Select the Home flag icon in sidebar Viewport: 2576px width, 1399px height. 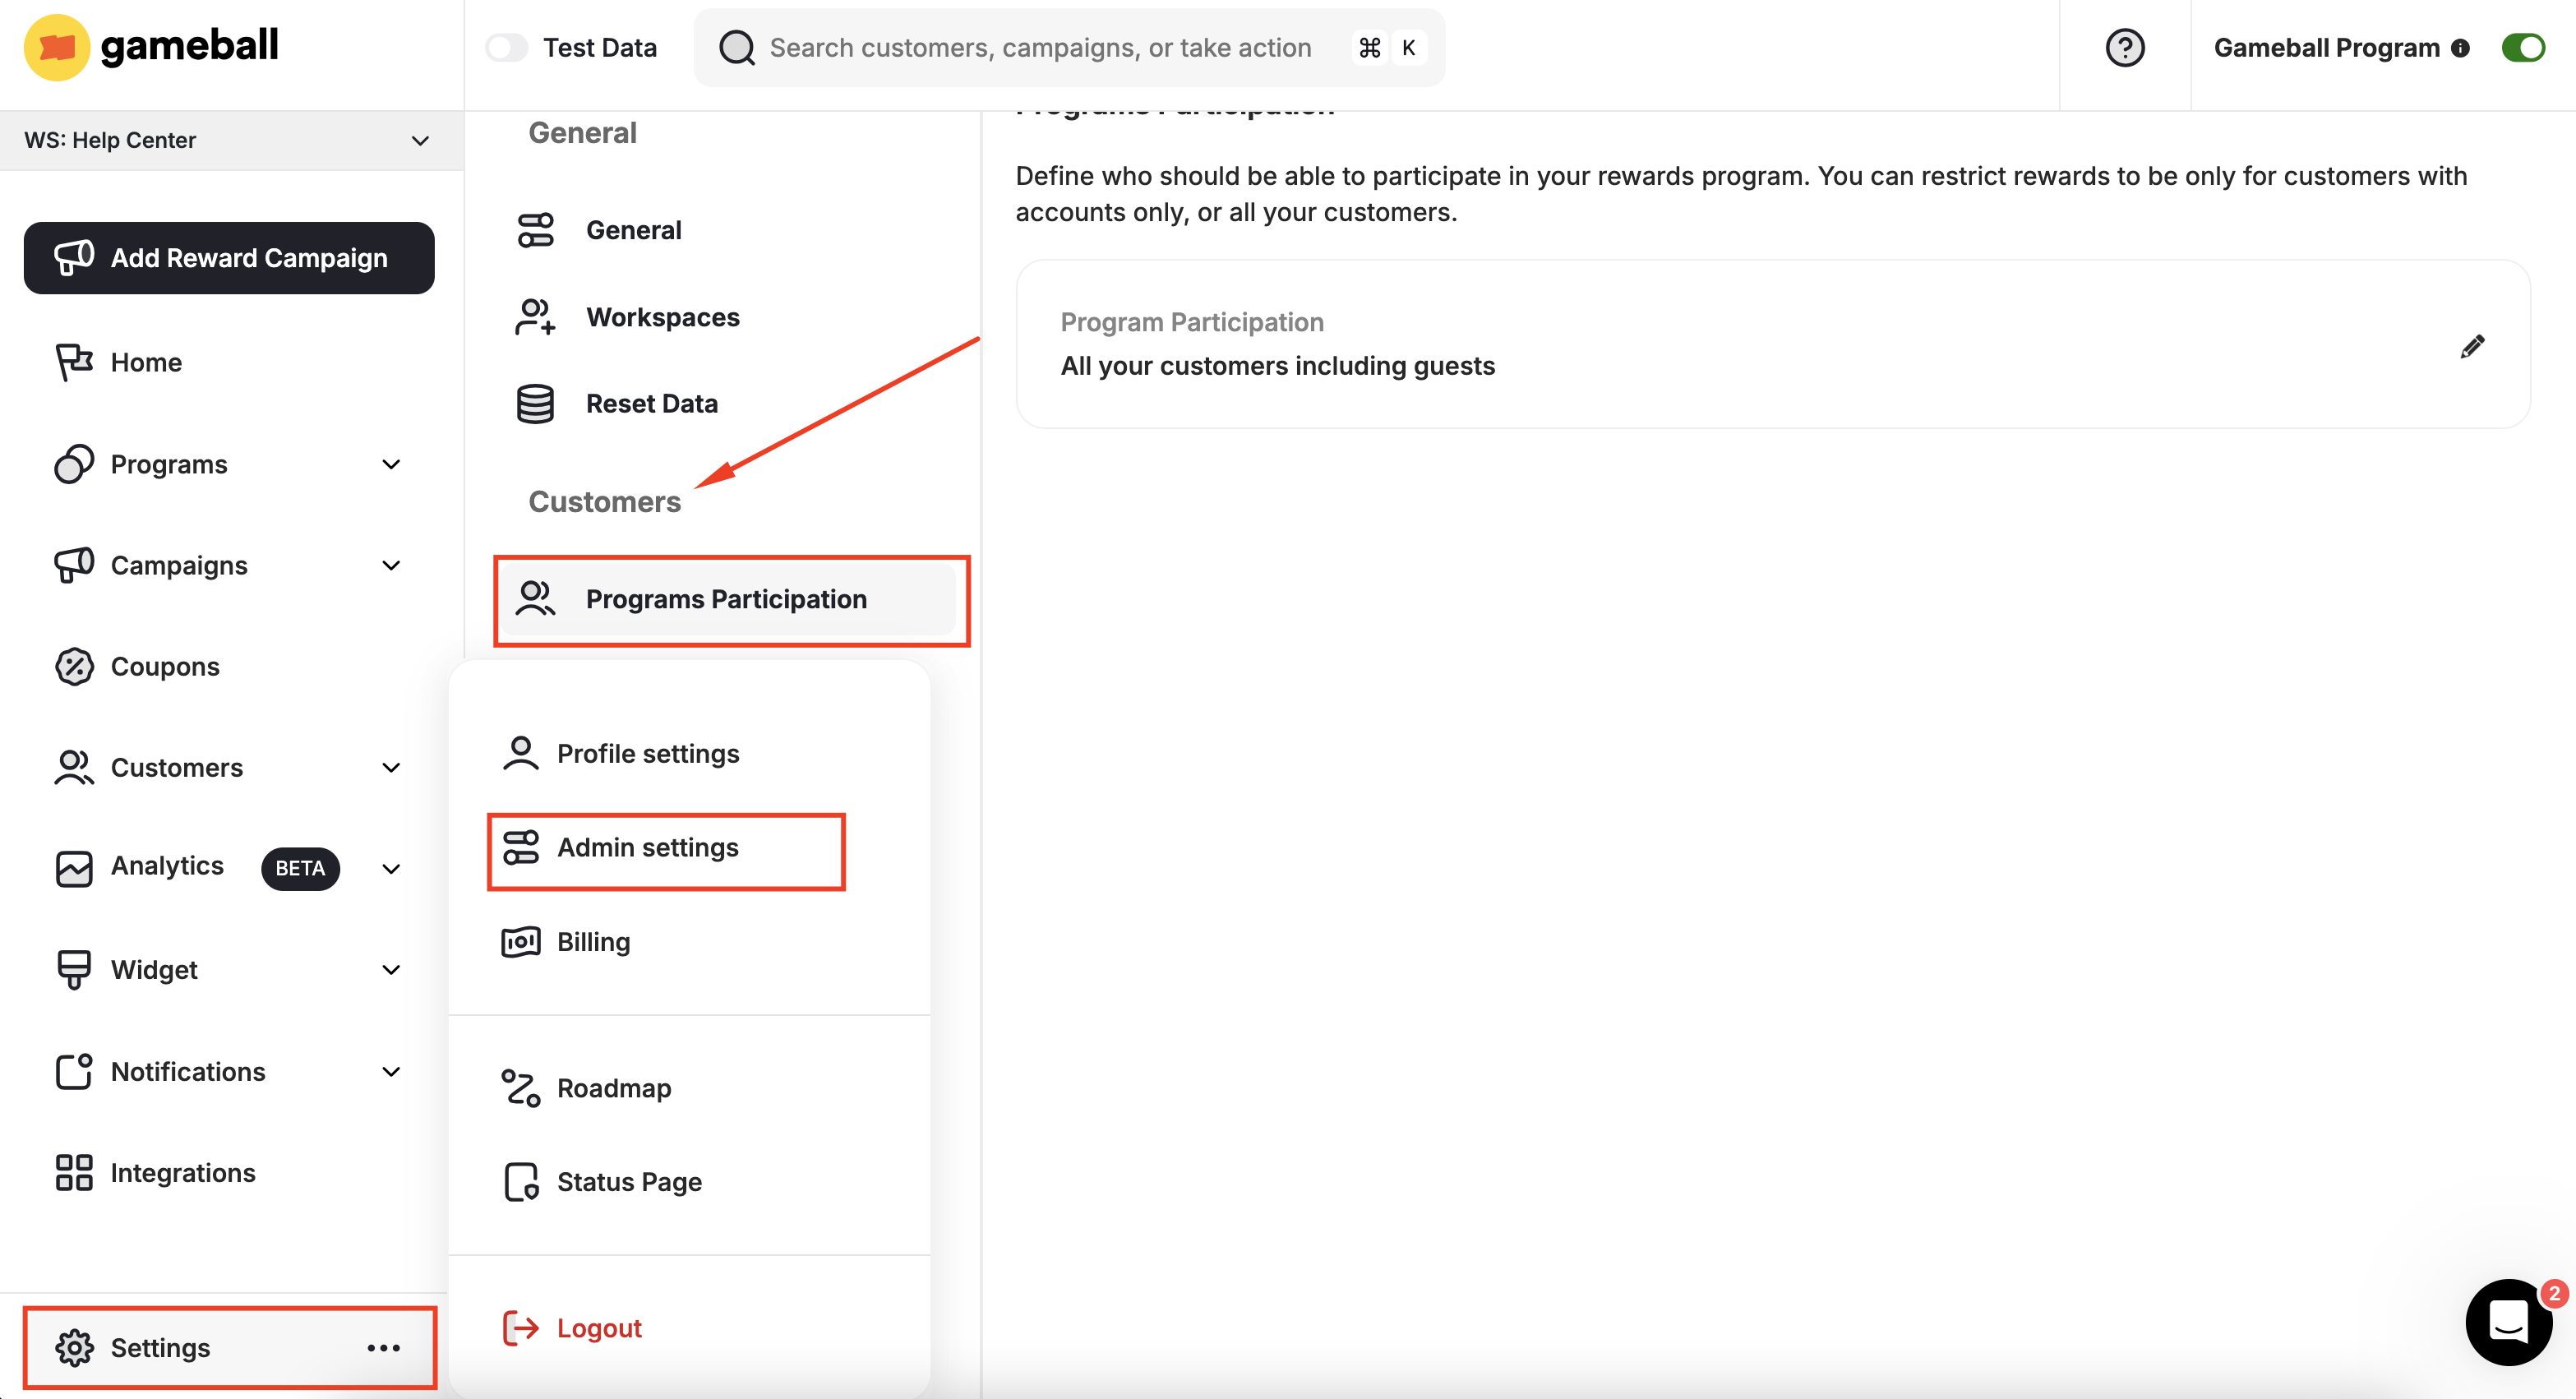click(x=73, y=362)
